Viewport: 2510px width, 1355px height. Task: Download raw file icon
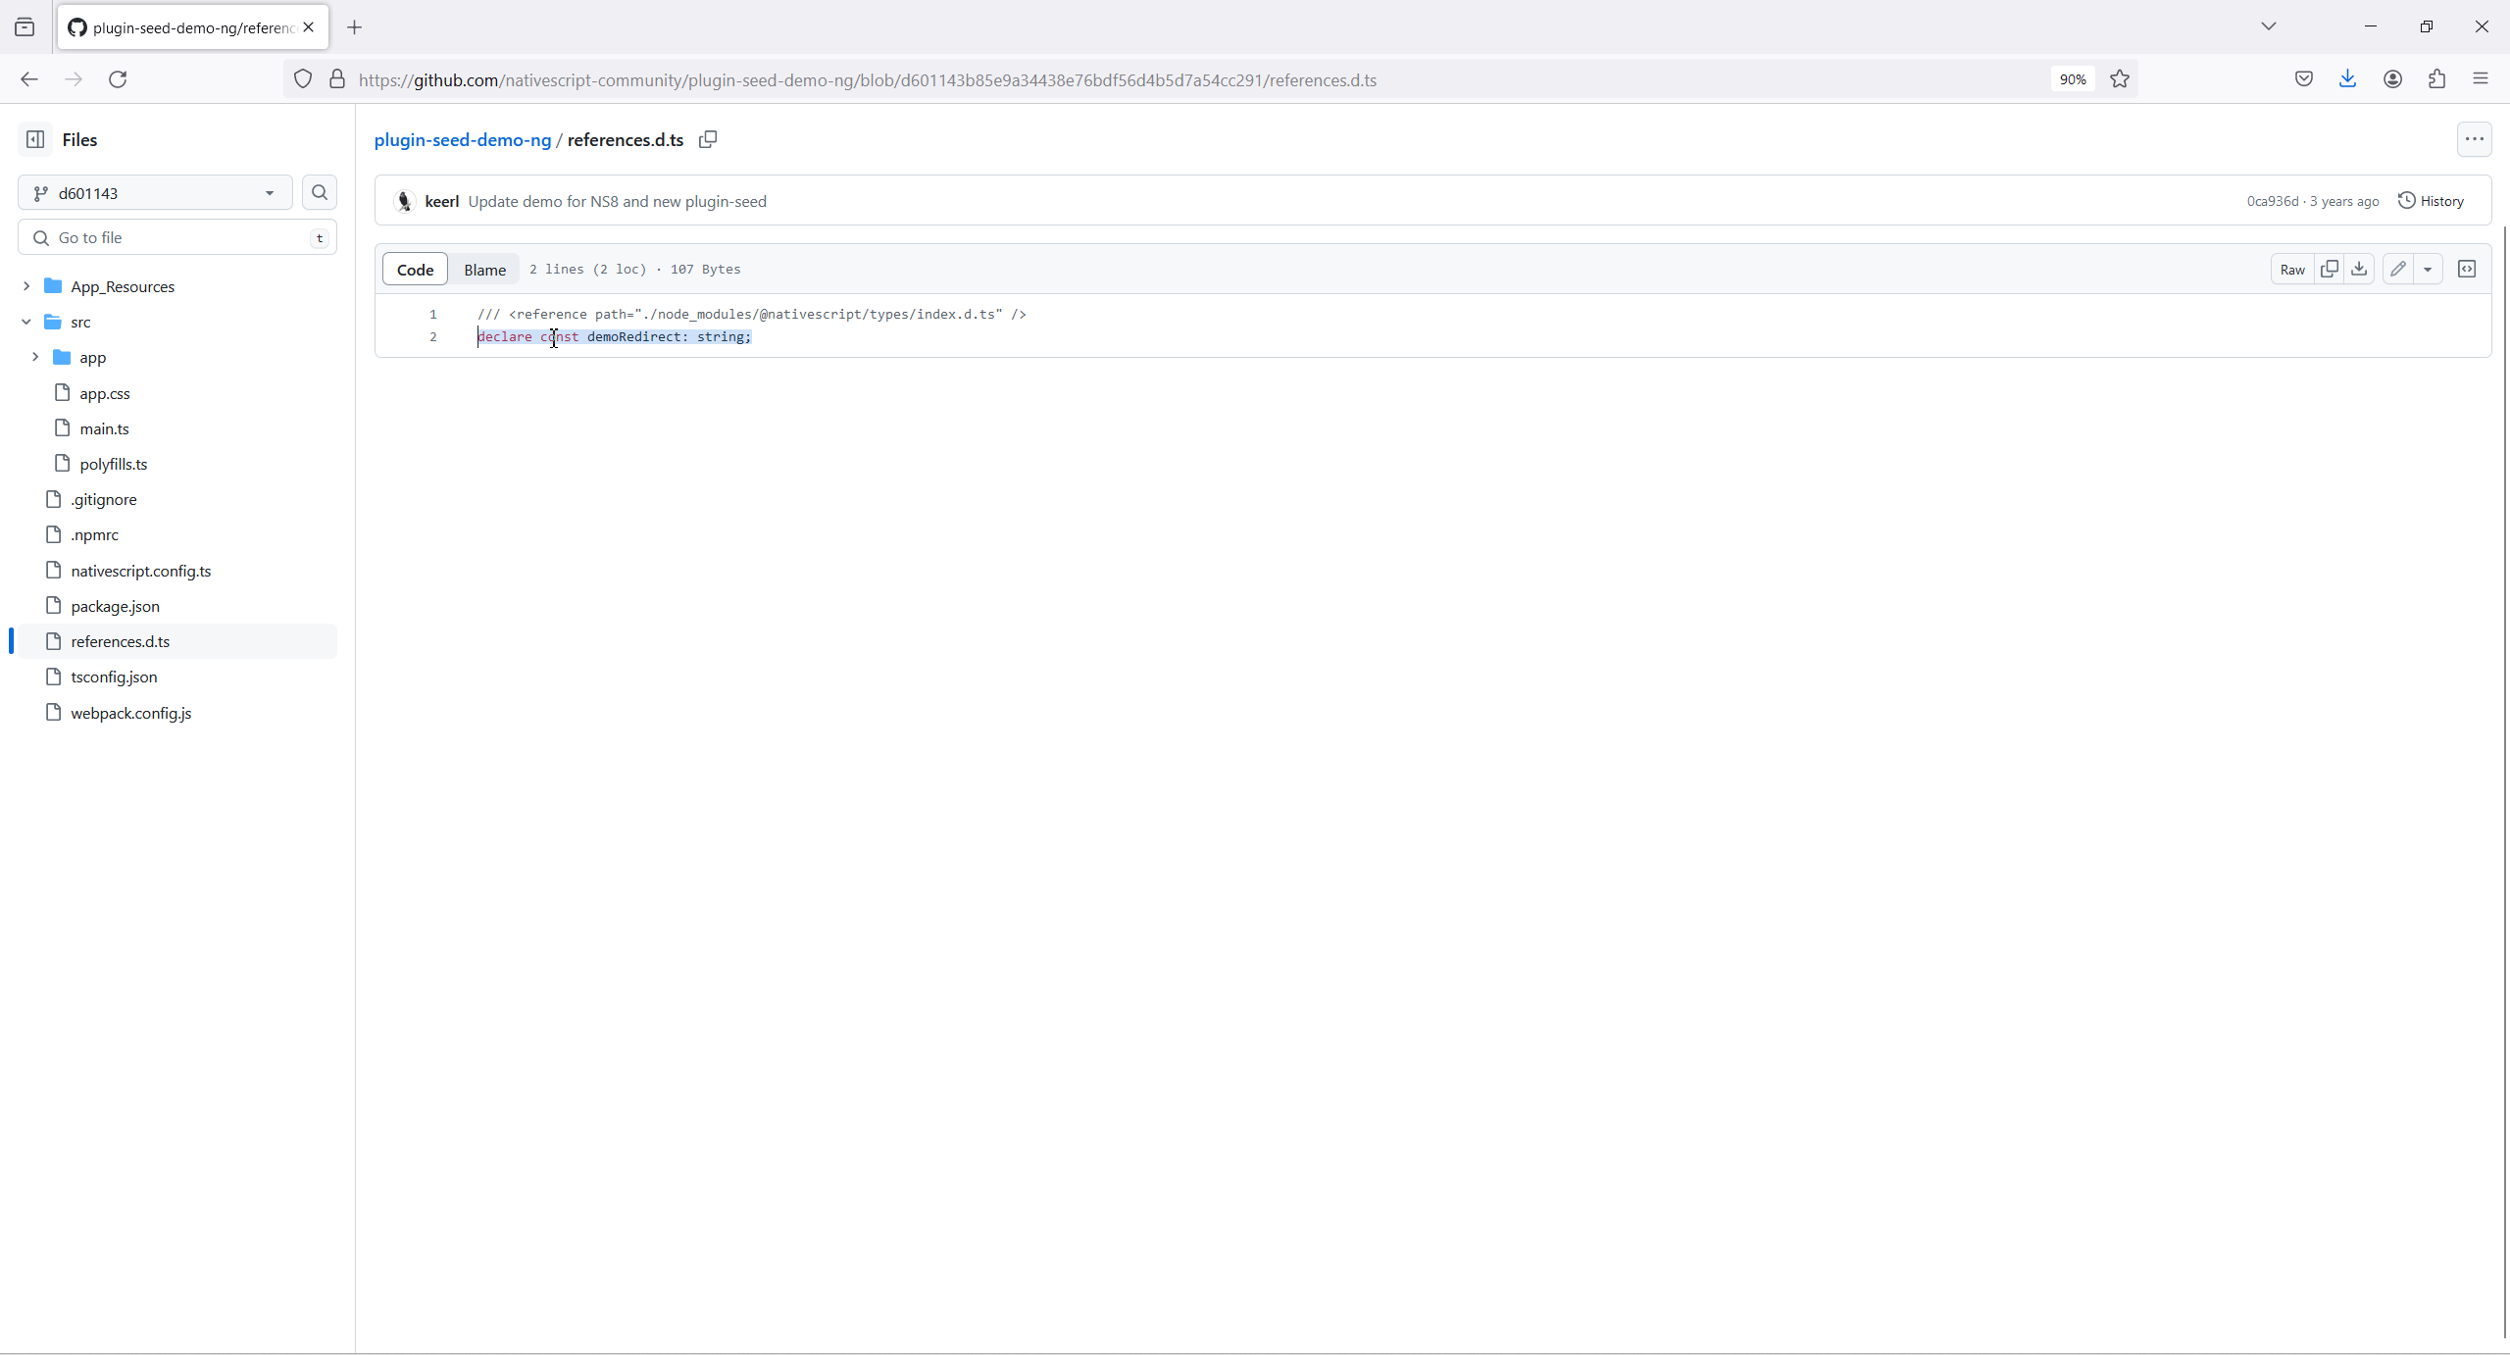(x=2359, y=269)
